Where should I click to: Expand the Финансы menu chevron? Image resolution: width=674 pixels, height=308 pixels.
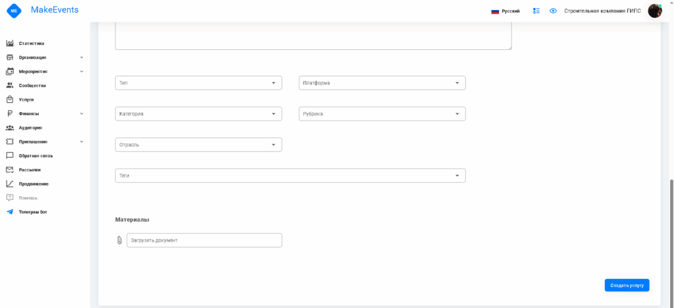click(82, 113)
